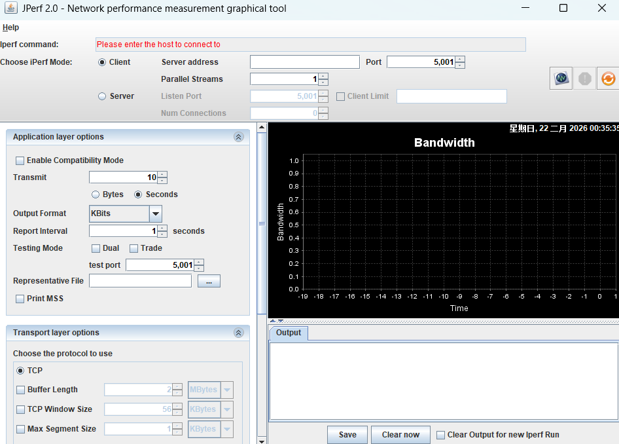619x444 pixels.
Task: Click into the Server address field
Action: coord(305,62)
